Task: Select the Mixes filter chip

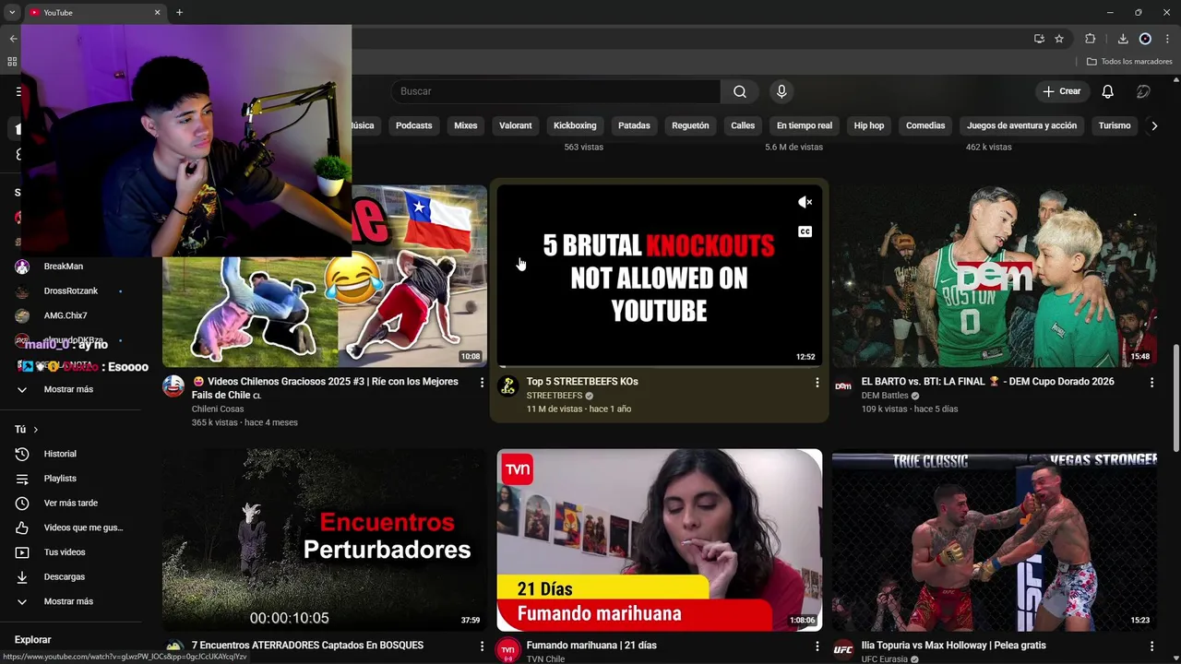Action: [x=466, y=125]
